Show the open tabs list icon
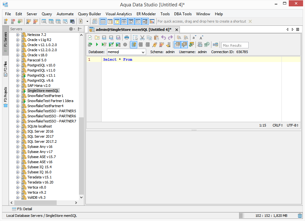Viewport: 305px width, 221px height. click(298, 30)
